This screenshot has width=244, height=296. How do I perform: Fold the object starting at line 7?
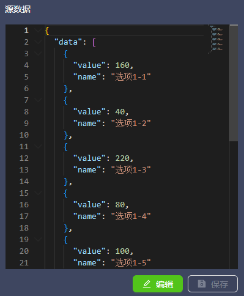pyautogui.click(x=38, y=100)
